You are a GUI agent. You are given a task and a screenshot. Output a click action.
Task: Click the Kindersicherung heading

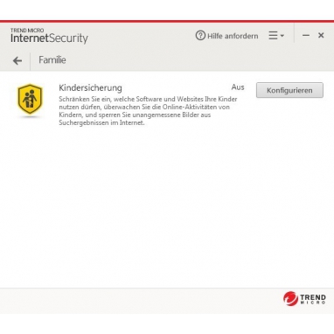90,87
